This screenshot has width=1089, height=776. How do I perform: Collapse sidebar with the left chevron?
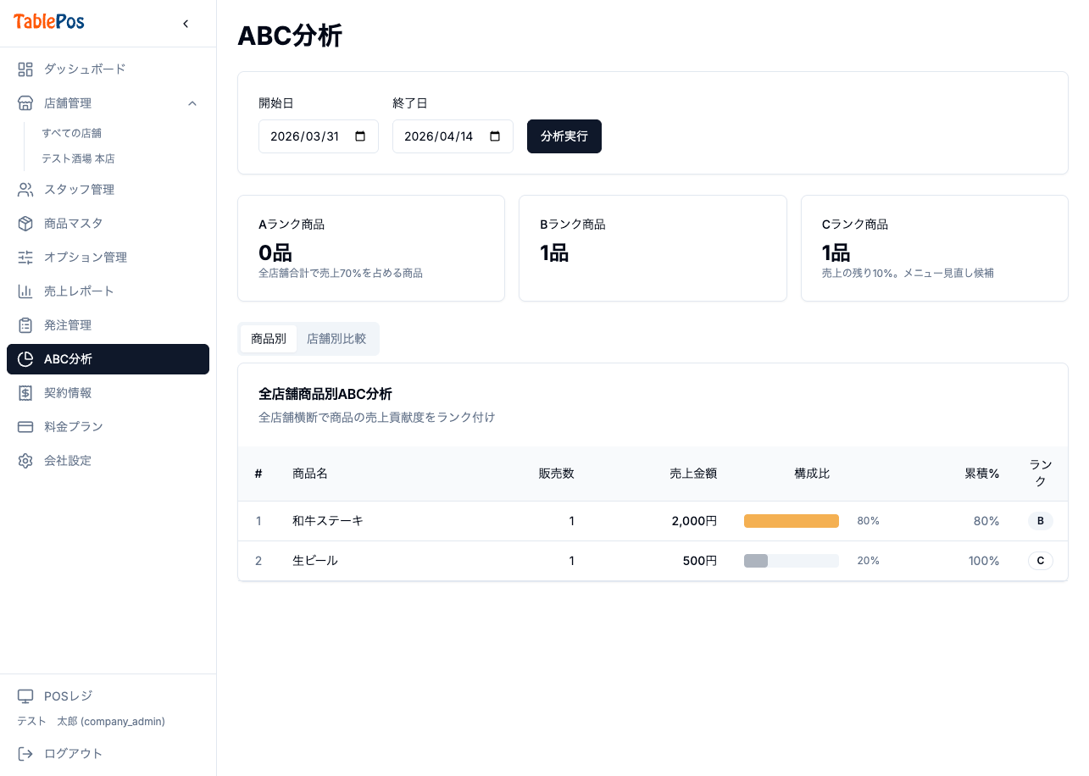[x=186, y=24]
